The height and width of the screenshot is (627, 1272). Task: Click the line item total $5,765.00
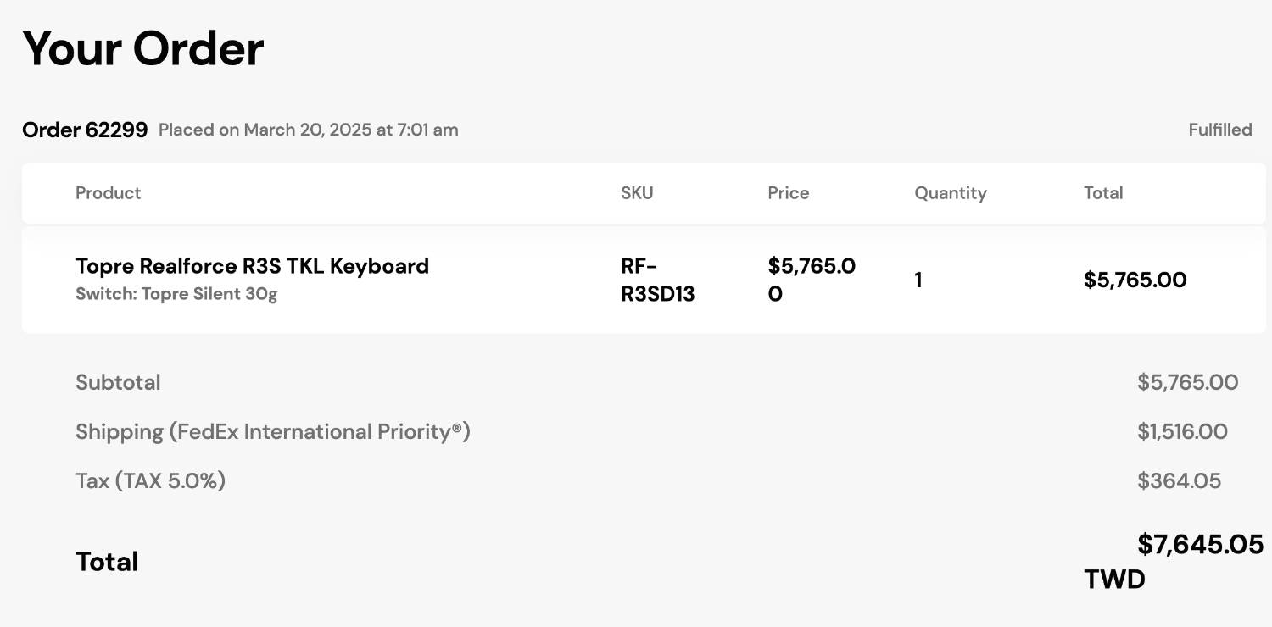pos(1135,280)
